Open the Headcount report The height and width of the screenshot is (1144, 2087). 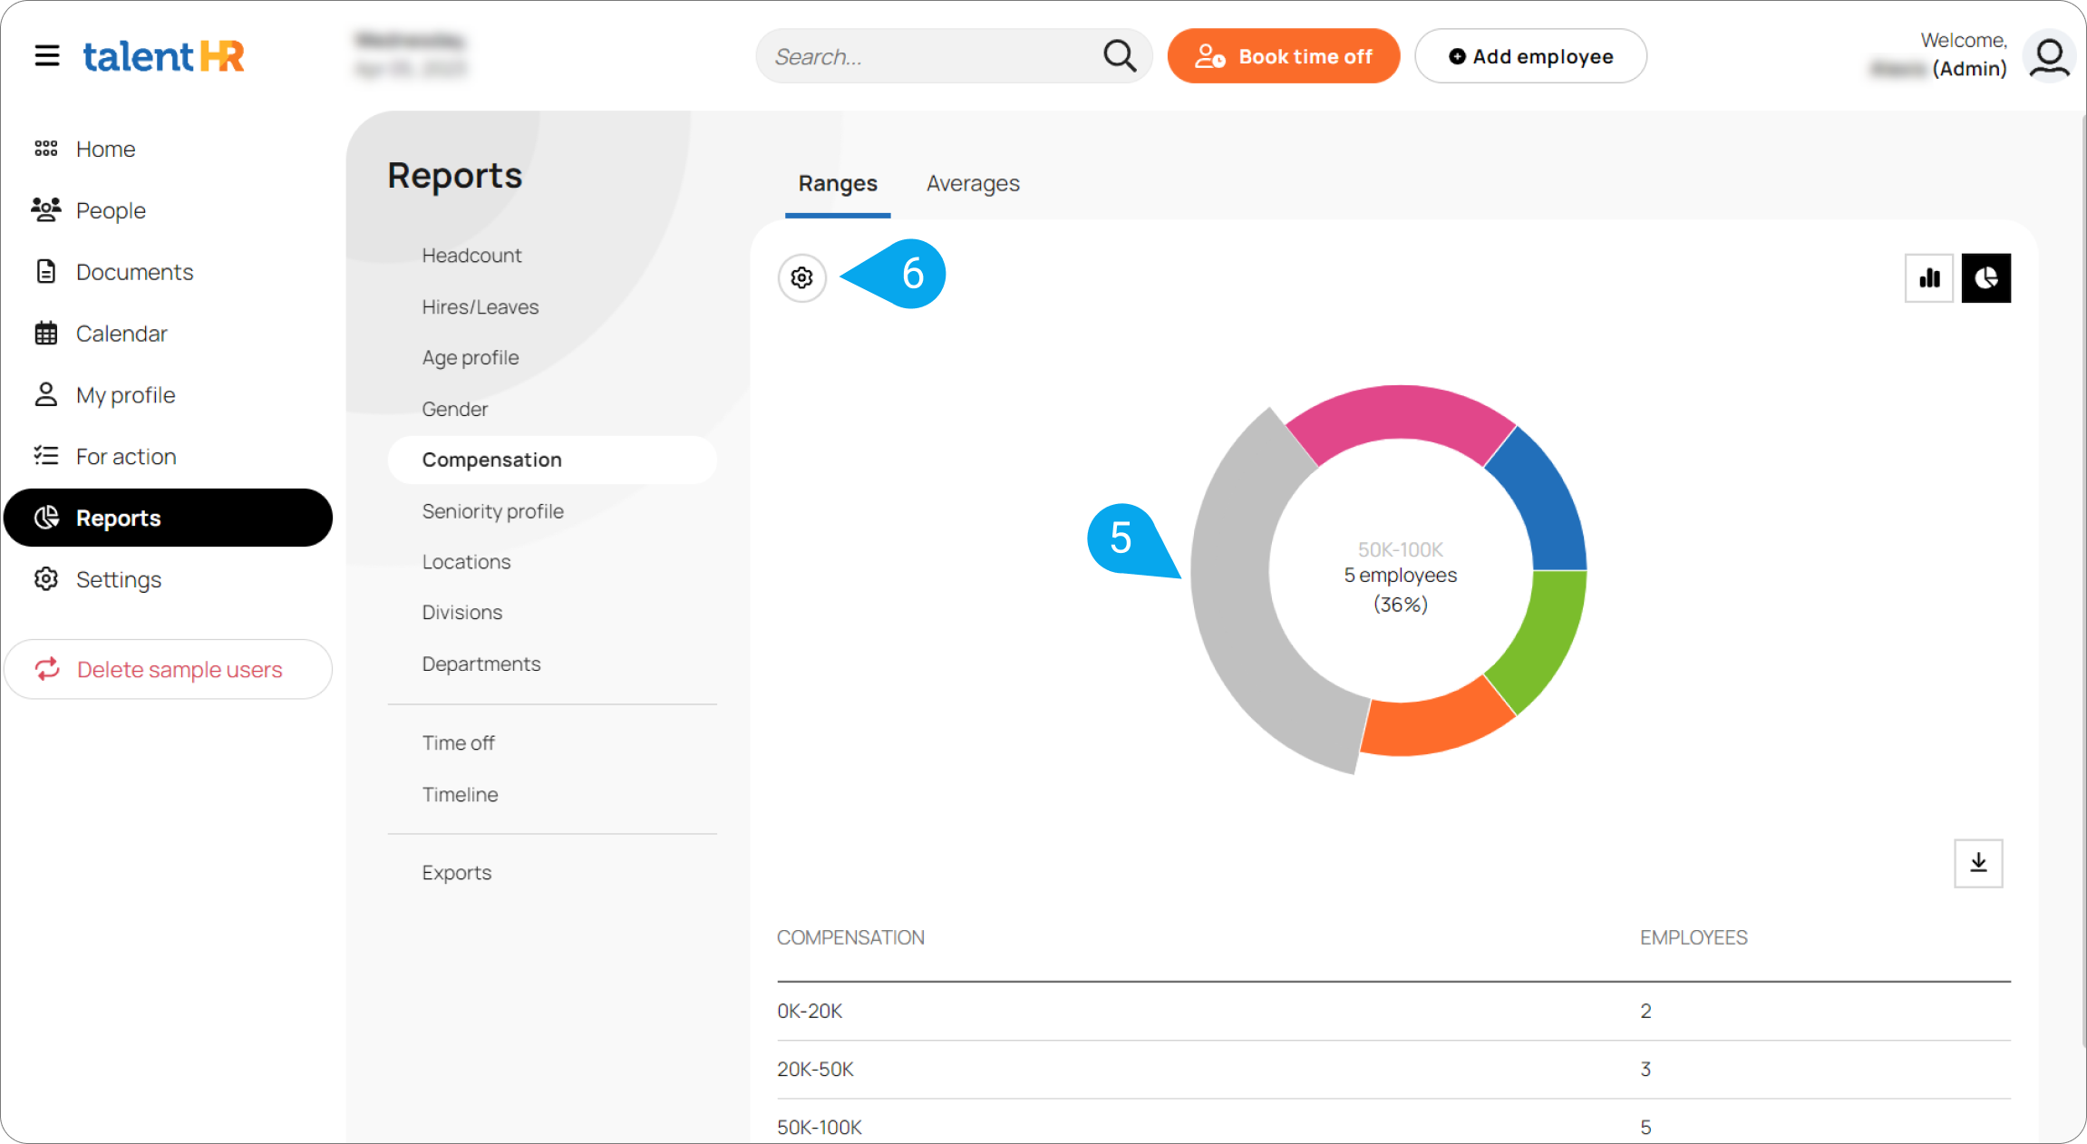[471, 256]
